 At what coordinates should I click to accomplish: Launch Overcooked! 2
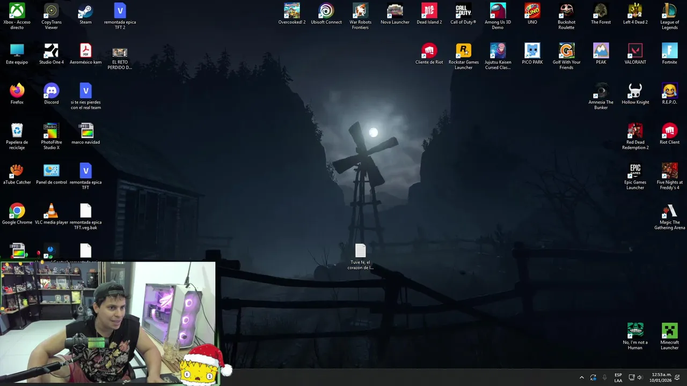[292, 11]
